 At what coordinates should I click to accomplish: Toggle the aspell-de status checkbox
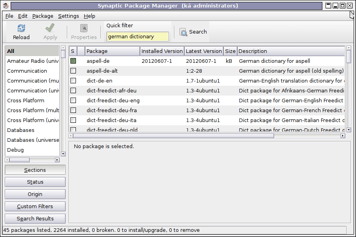[x=73, y=61]
